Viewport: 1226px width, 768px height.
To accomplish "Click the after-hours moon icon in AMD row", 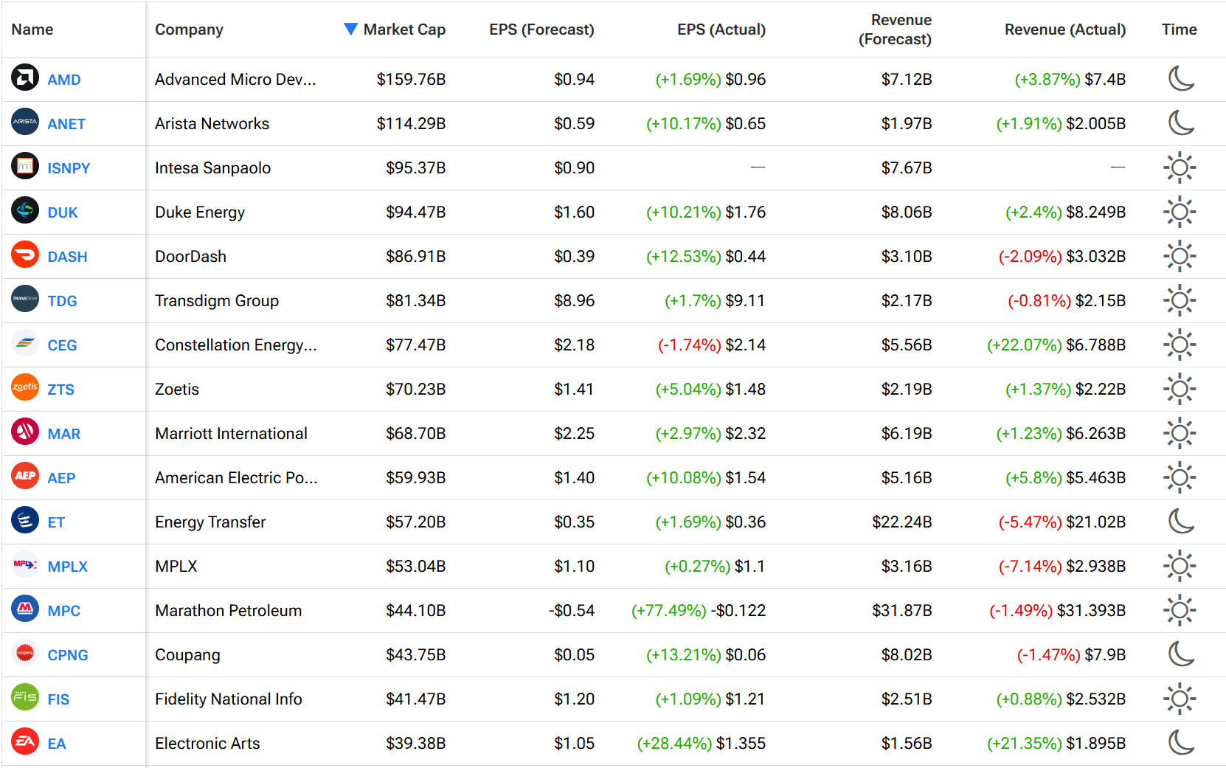I will 1180,78.
